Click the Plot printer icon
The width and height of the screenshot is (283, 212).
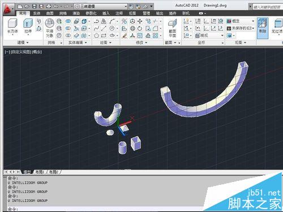[x=49, y=7]
